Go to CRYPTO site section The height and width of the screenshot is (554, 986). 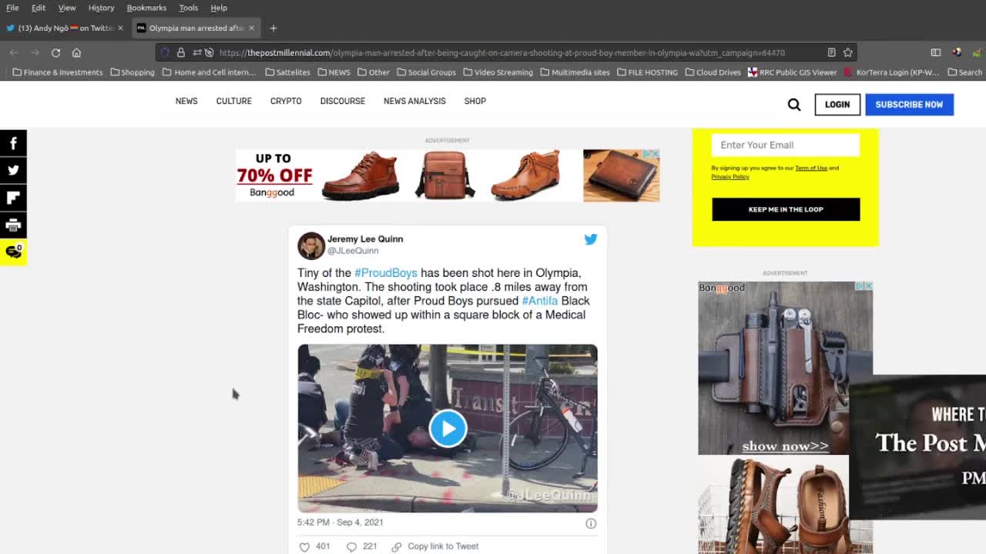[286, 101]
